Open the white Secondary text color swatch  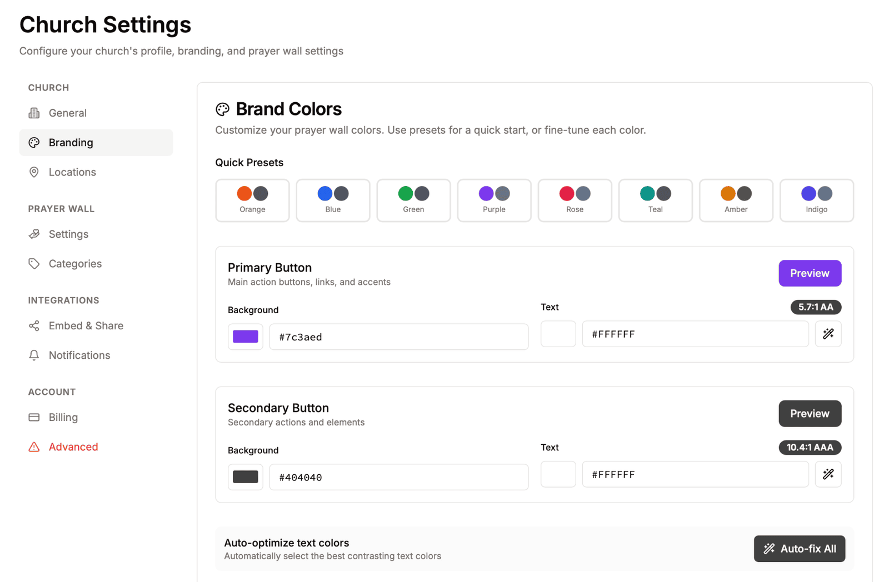tap(558, 474)
